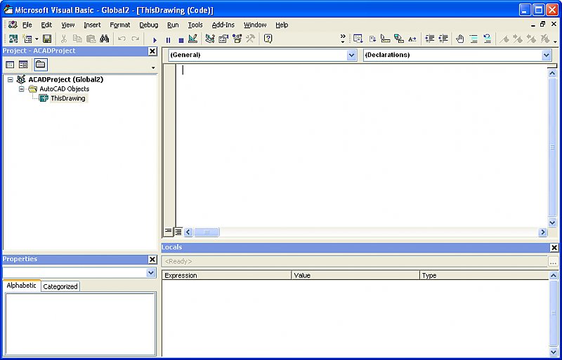
Task: Click View Code icon in Project panel
Action: pos(10,65)
